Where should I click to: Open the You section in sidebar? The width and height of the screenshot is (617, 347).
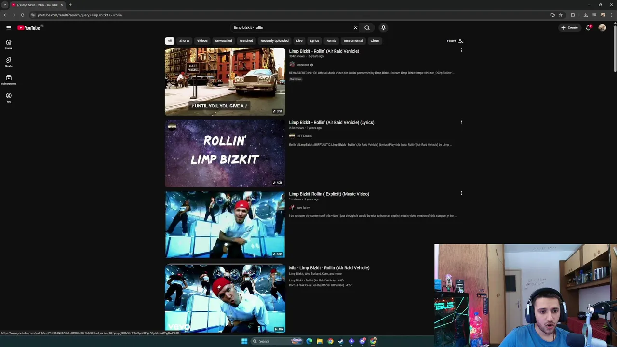coord(8,97)
